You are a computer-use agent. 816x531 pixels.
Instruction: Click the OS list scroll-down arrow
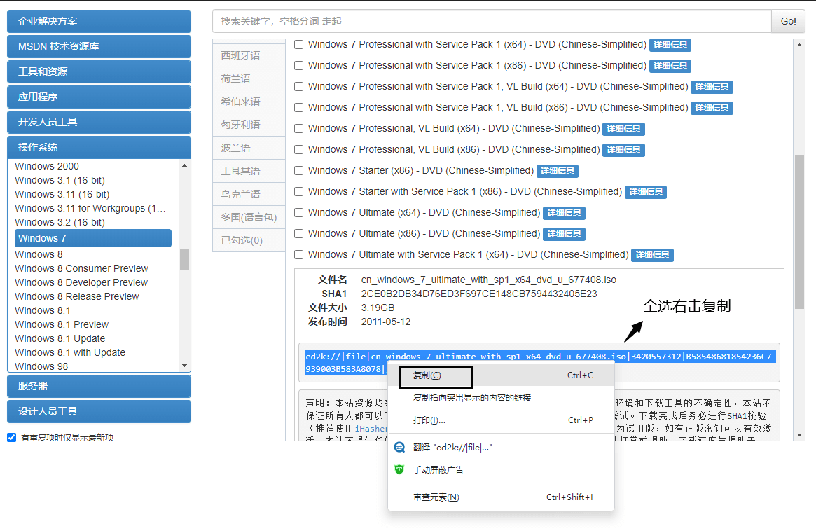pyautogui.click(x=184, y=366)
